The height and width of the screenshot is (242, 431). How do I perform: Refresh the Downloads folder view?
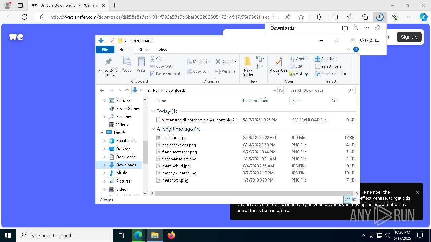click(x=281, y=90)
